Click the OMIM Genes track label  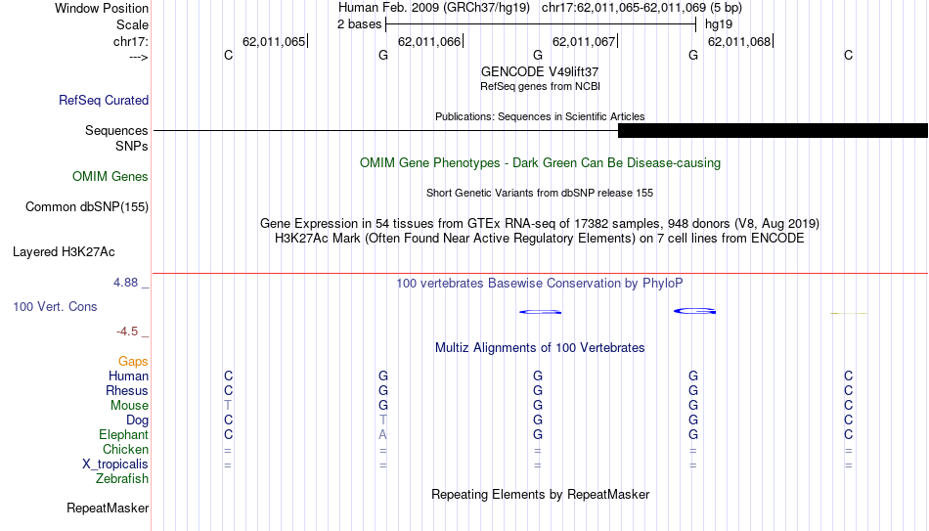point(111,177)
